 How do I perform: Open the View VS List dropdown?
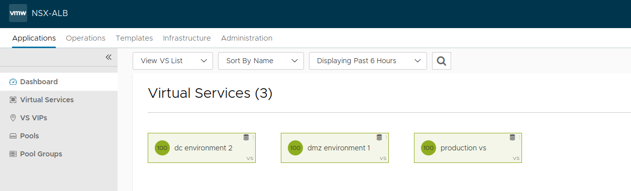[173, 61]
